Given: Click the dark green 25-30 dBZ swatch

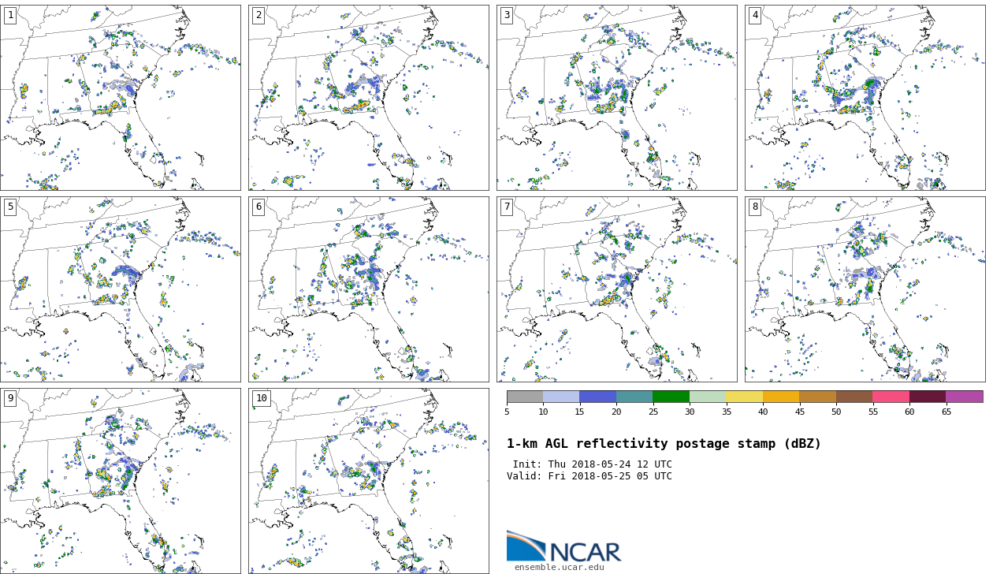Looking at the screenshot, I should click(671, 397).
